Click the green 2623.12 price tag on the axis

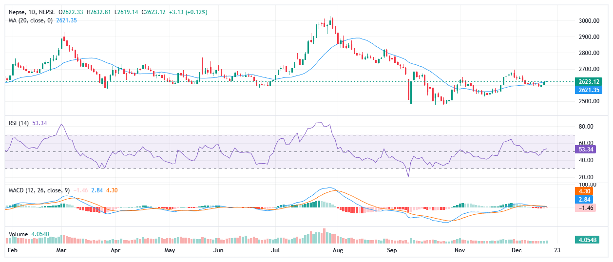(x=588, y=81)
